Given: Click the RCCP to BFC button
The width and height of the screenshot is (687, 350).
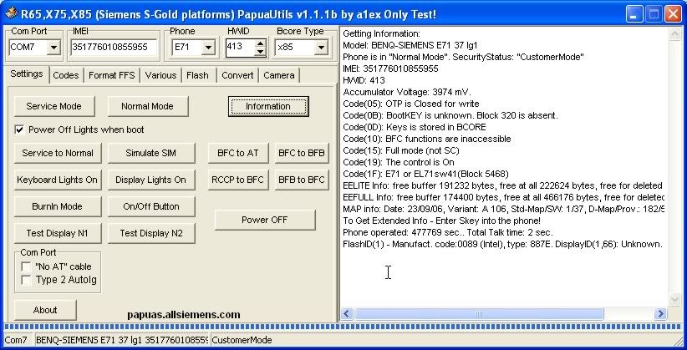Looking at the screenshot, I should point(238,180).
